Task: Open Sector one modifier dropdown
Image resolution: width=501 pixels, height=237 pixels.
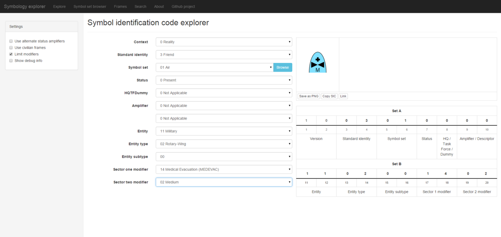Action: click(x=224, y=169)
